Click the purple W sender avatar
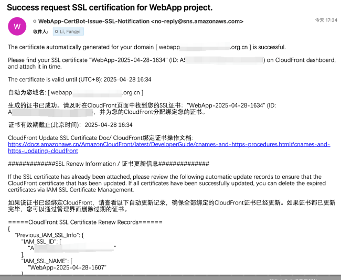The height and width of the screenshot is (280, 341). point(17,26)
